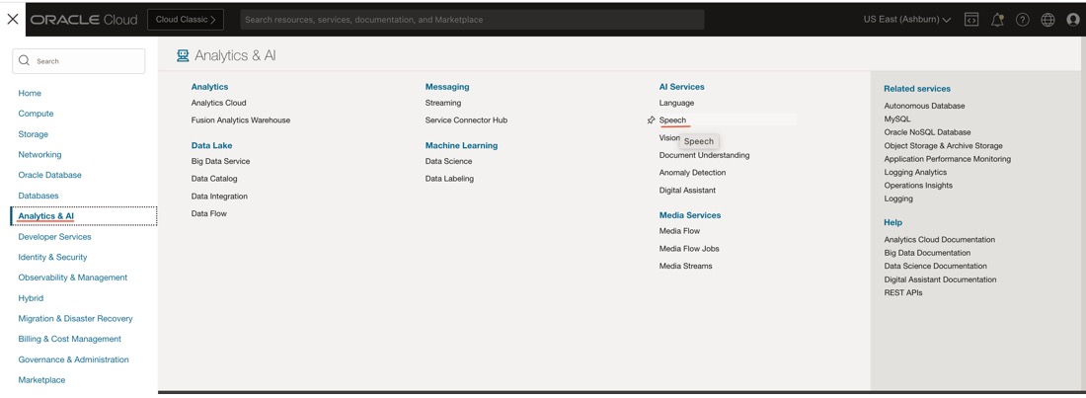1086x398 pixels.
Task: Open the language globe icon
Action: pyautogui.click(x=1047, y=20)
